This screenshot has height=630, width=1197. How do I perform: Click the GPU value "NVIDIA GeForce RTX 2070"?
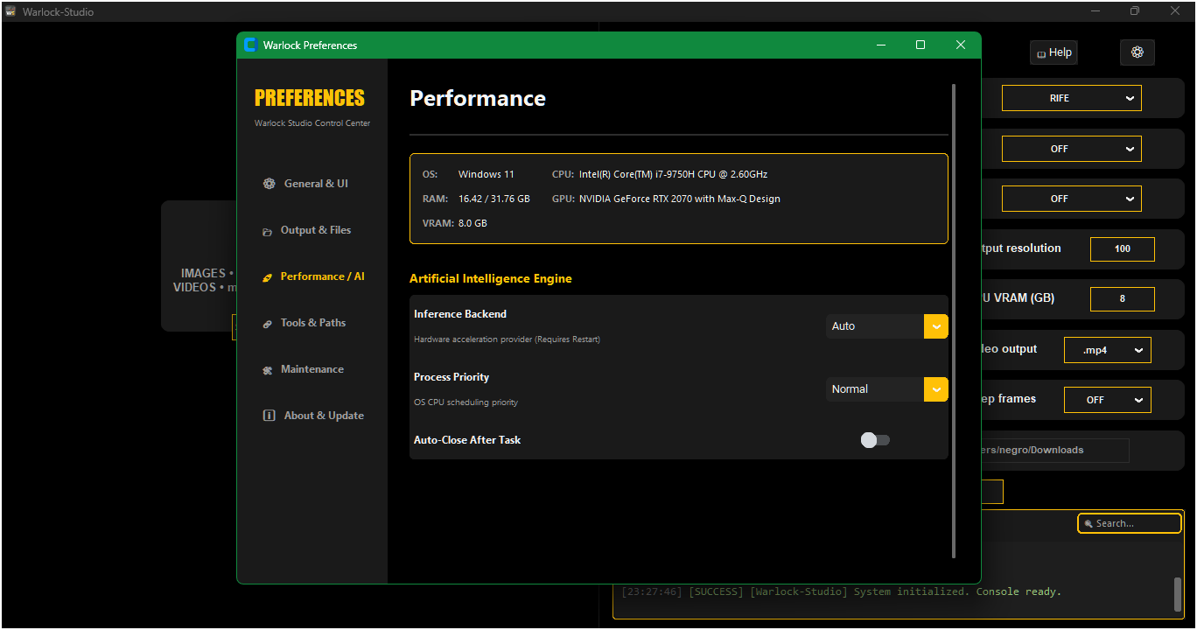(x=680, y=199)
